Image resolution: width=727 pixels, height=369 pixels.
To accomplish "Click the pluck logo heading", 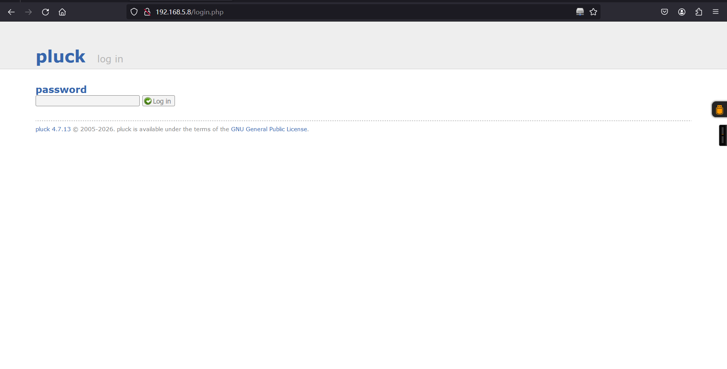I will point(61,57).
